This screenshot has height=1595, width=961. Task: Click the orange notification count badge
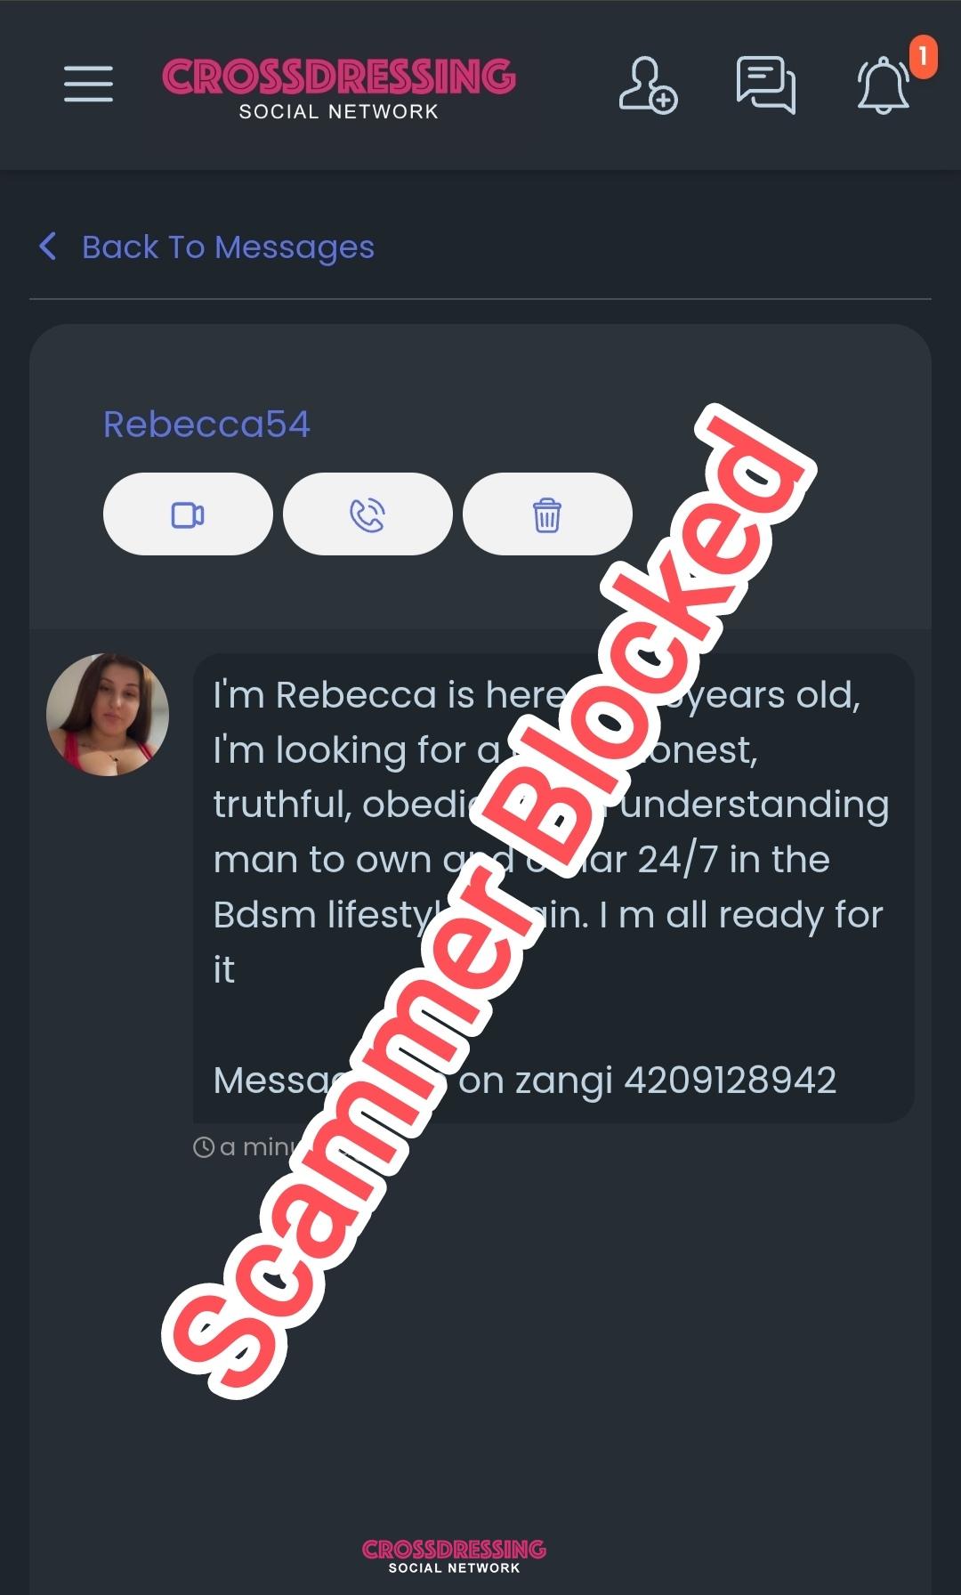point(923,57)
